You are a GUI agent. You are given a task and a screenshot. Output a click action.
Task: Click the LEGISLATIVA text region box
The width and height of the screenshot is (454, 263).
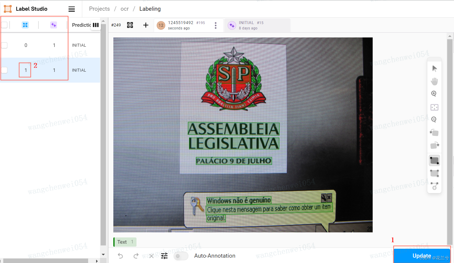tap(234, 143)
